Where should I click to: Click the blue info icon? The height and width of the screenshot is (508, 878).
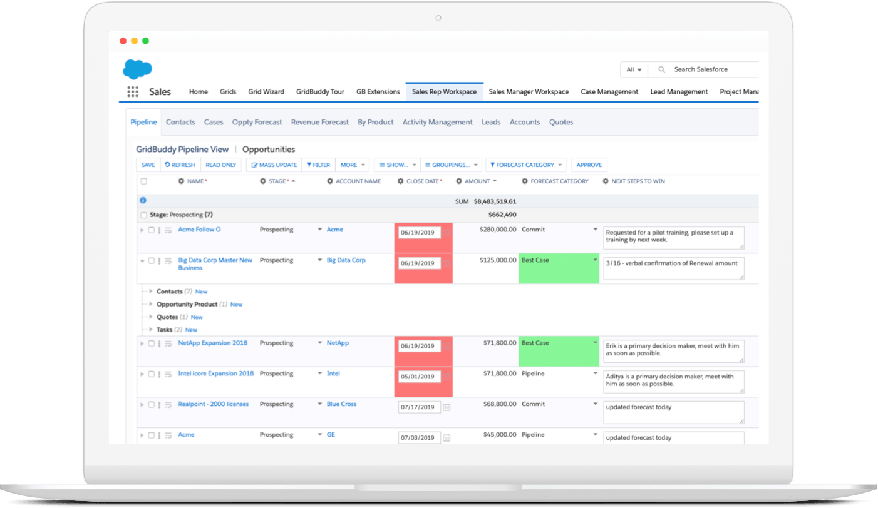[143, 200]
